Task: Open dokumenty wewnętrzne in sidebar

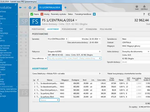Action: (8, 89)
